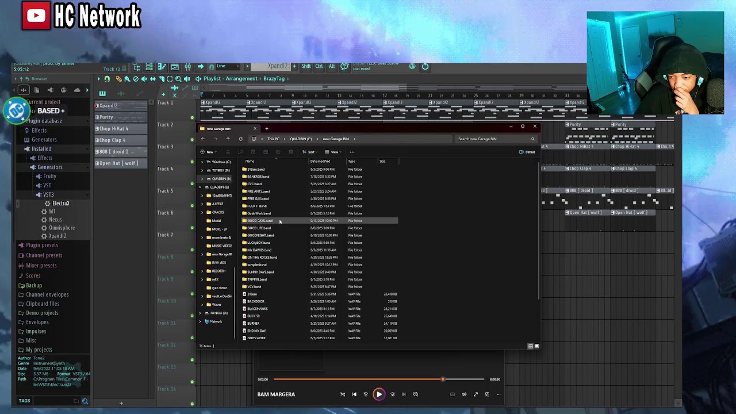Open Network in the Explorer sidebar

click(x=216, y=321)
